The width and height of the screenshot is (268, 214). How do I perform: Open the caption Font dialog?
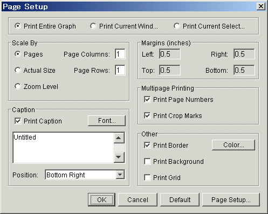[107, 121]
